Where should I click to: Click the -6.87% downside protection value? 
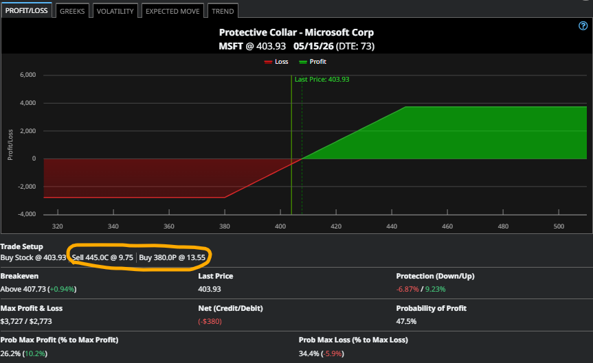(407, 289)
